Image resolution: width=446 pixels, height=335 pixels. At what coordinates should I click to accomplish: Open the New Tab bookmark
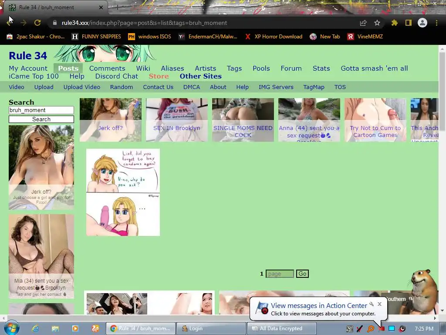coord(325,37)
